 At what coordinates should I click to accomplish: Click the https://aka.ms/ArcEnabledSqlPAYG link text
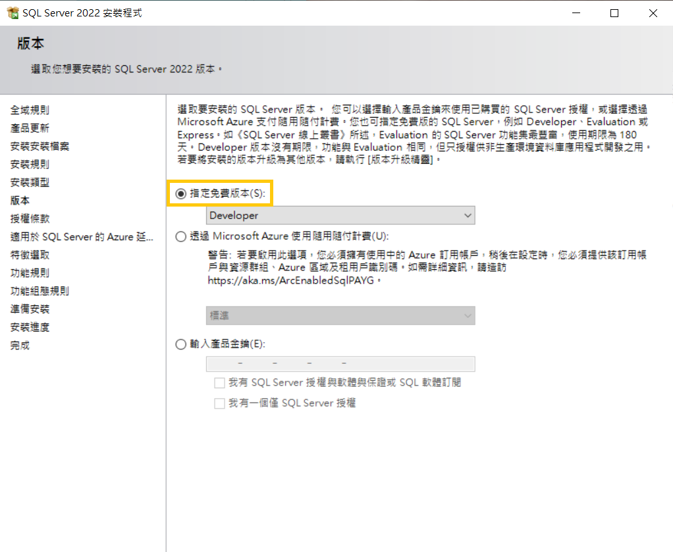(x=291, y=280)
